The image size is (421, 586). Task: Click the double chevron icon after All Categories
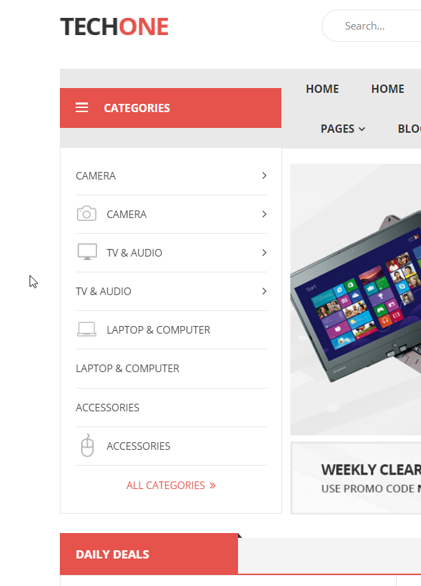213,486
